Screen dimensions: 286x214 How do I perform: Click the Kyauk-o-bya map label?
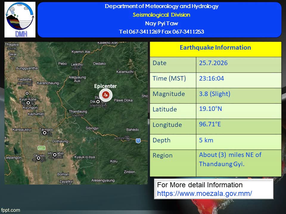click(x=84, y=157)
